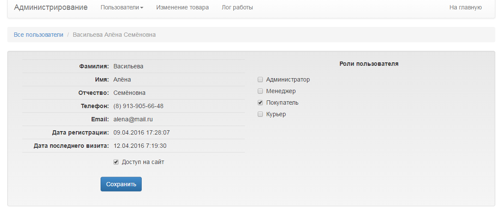The height and width of the screenshot is (214, 500).
Task: Click the Роли пользователя heading
Action: [369, 64]
